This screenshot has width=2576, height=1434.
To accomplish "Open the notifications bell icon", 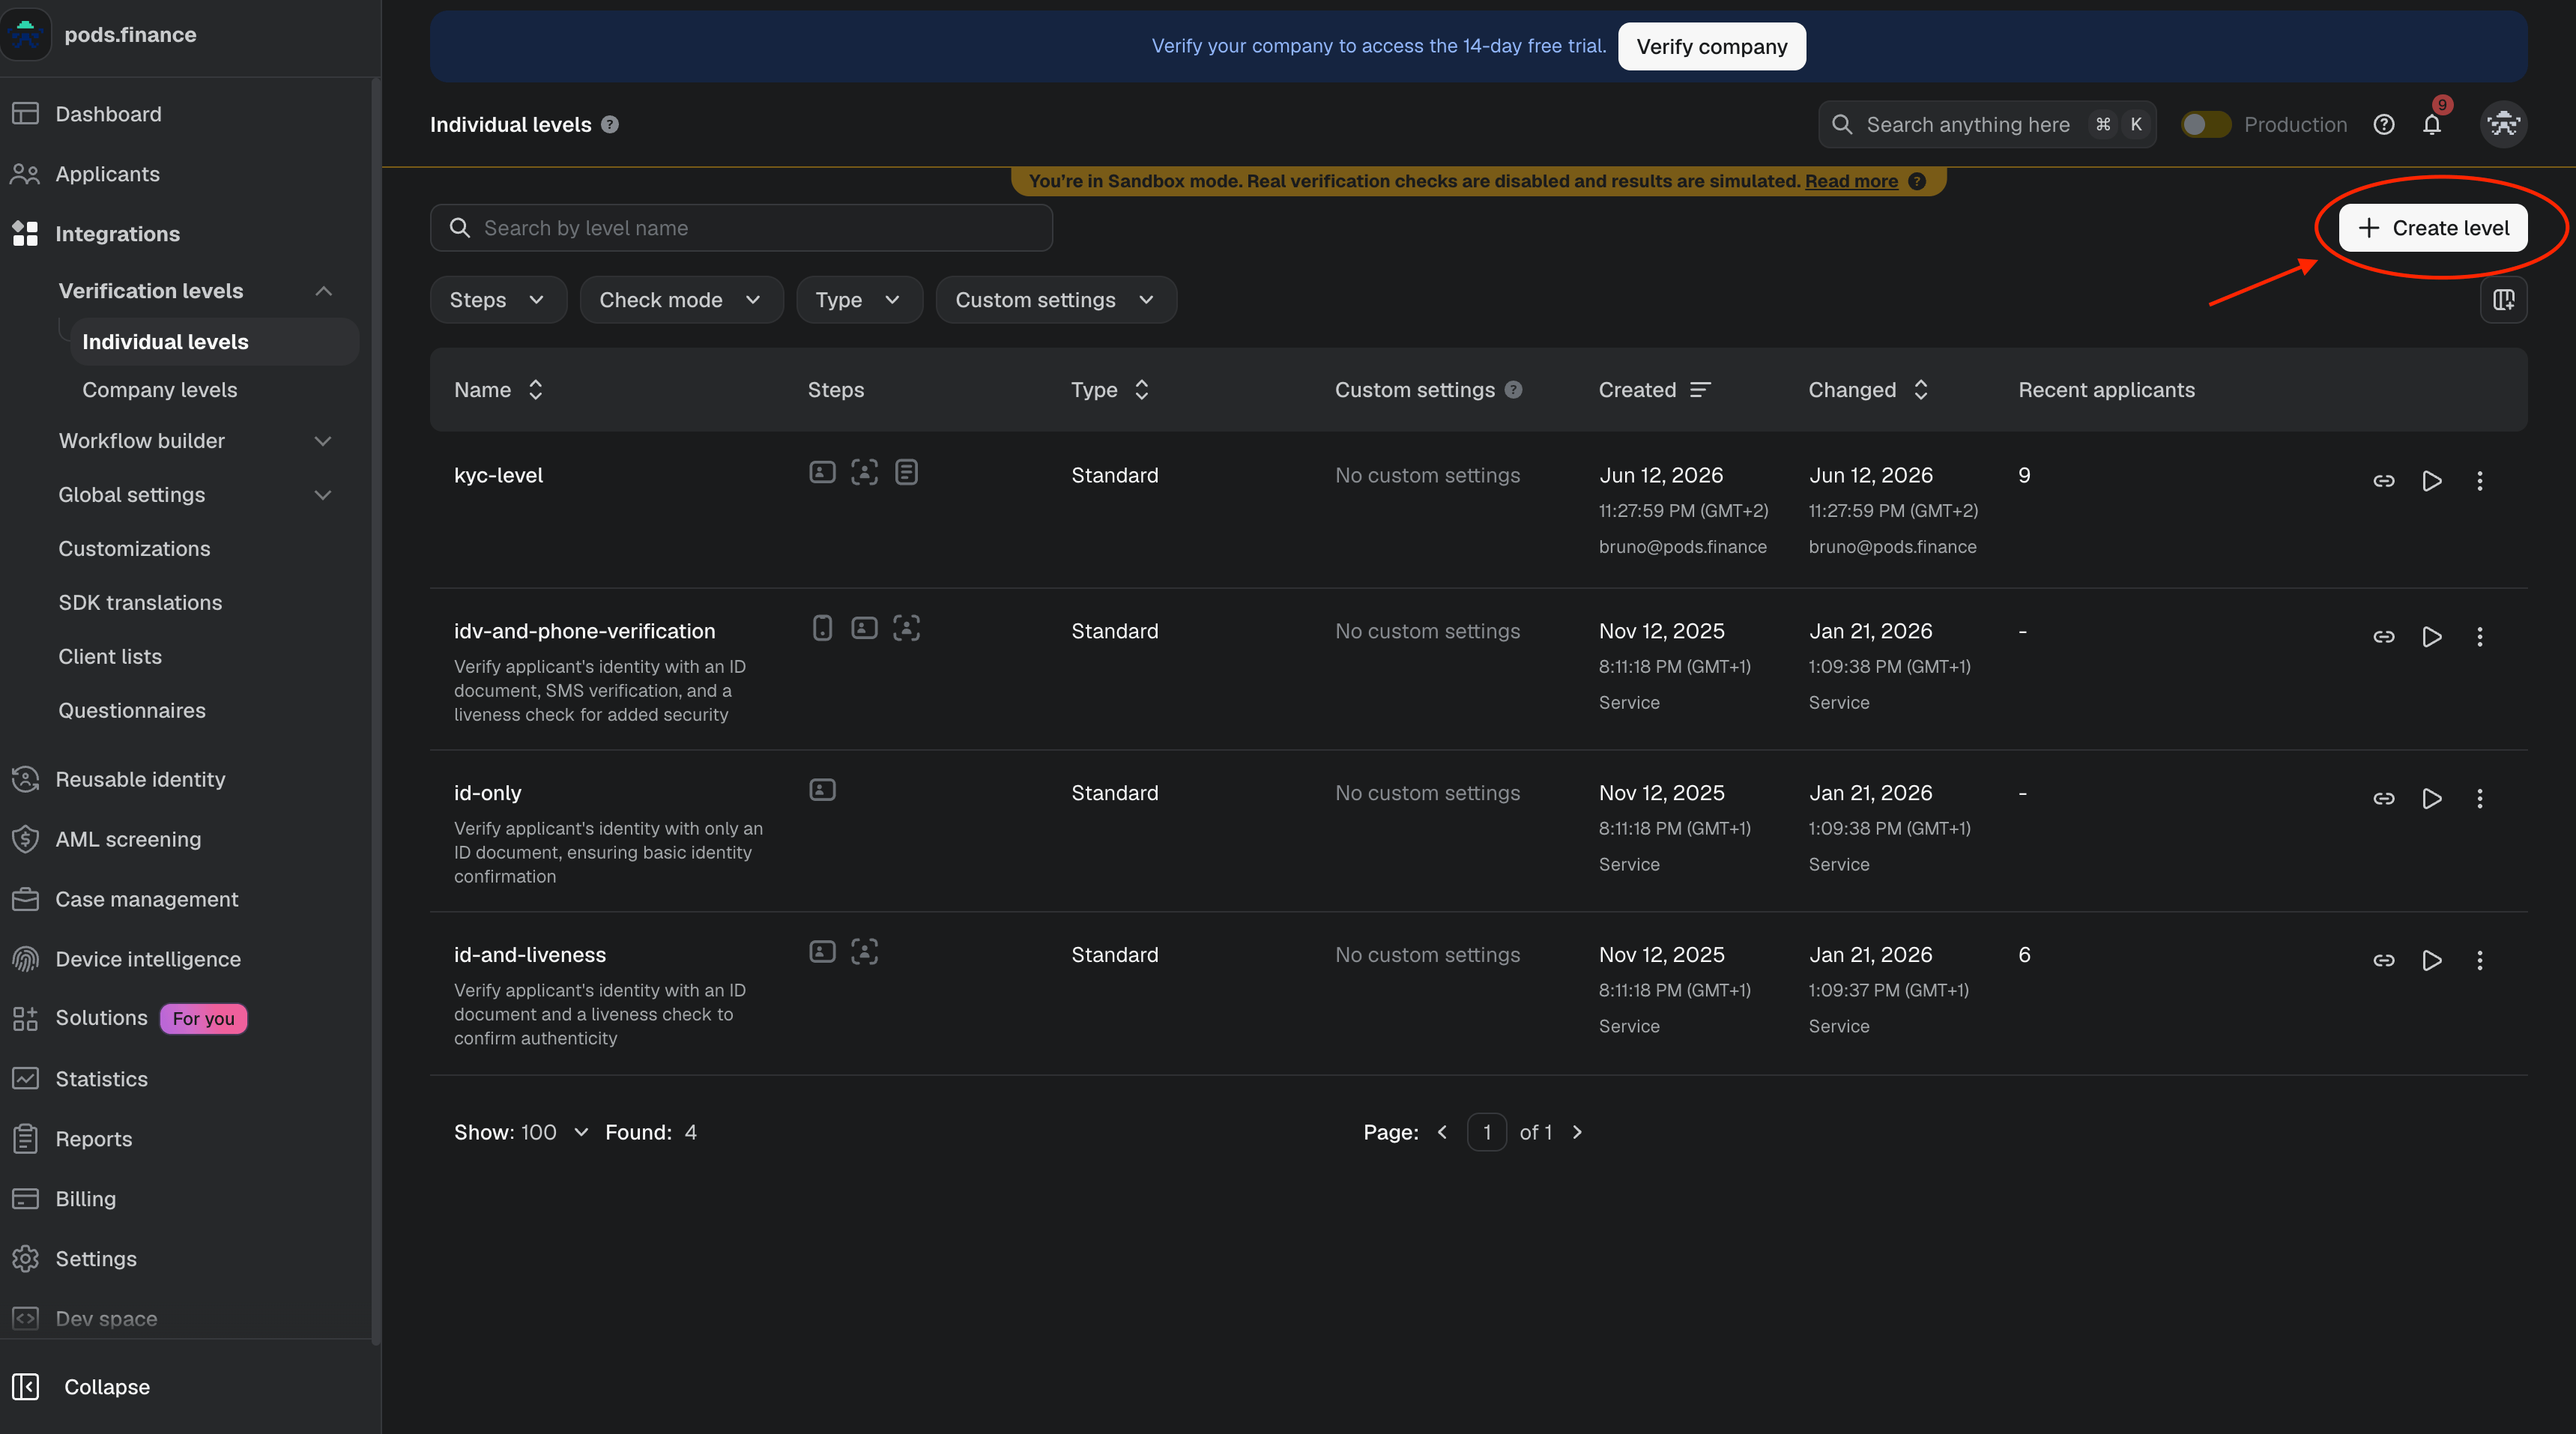I will coord(2432,124).
